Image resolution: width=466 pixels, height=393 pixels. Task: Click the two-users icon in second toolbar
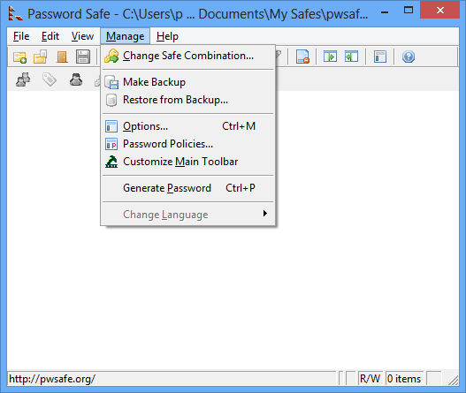coord(23,79)
